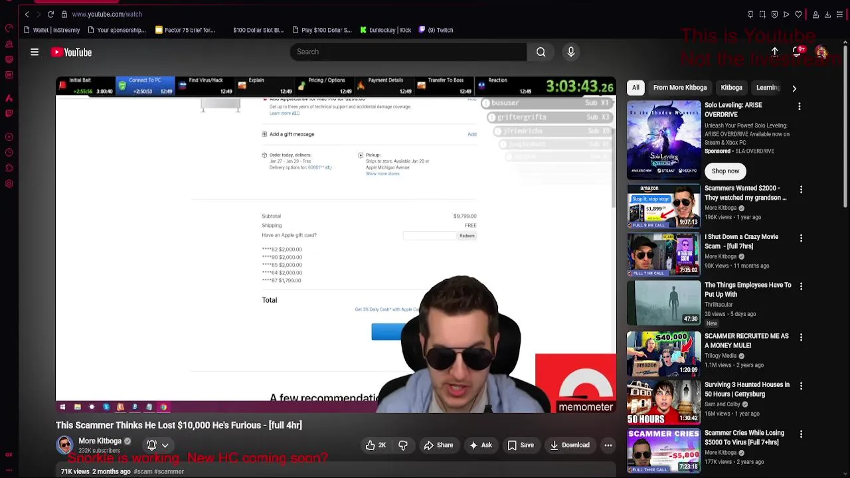Click the browser pin icon in toolbar

point(750,14)
